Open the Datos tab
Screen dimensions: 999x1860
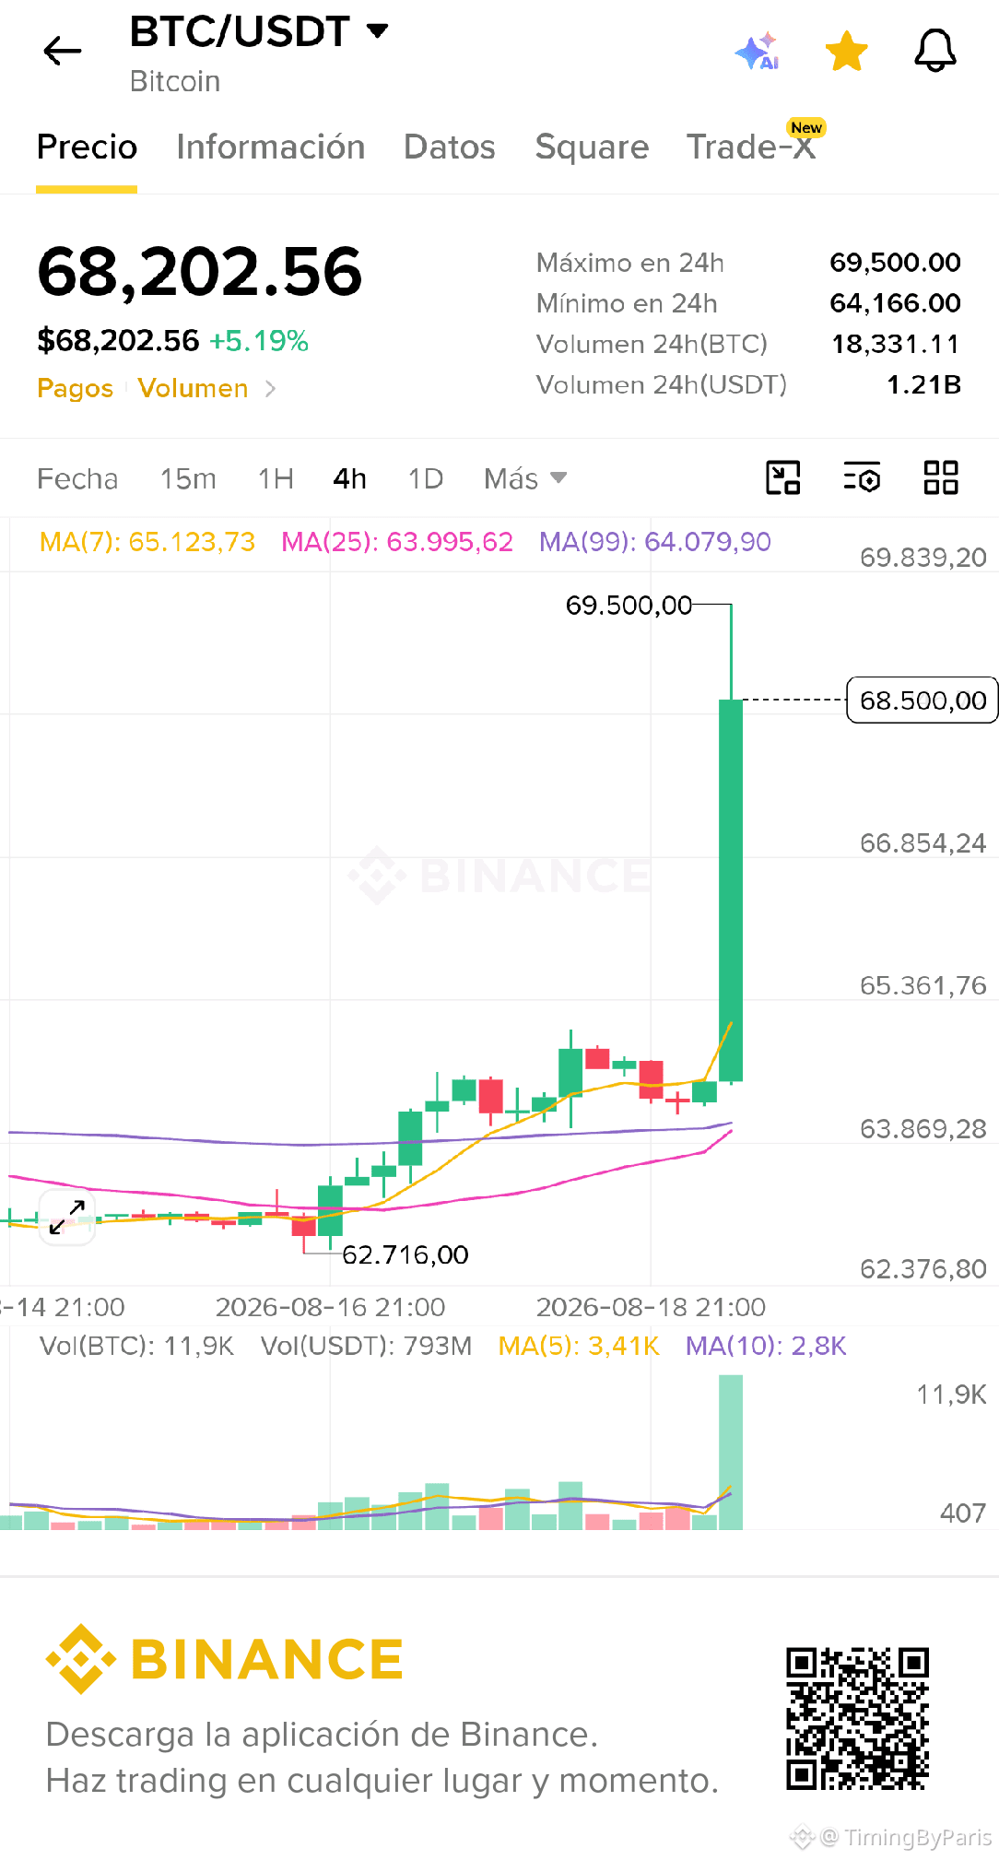tap(449, 147)
